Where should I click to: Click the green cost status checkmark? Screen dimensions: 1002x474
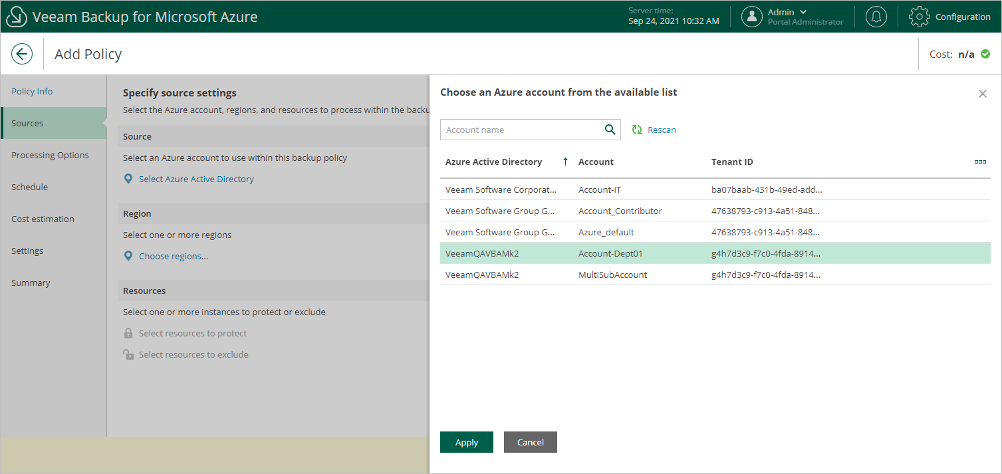point(985,54)
